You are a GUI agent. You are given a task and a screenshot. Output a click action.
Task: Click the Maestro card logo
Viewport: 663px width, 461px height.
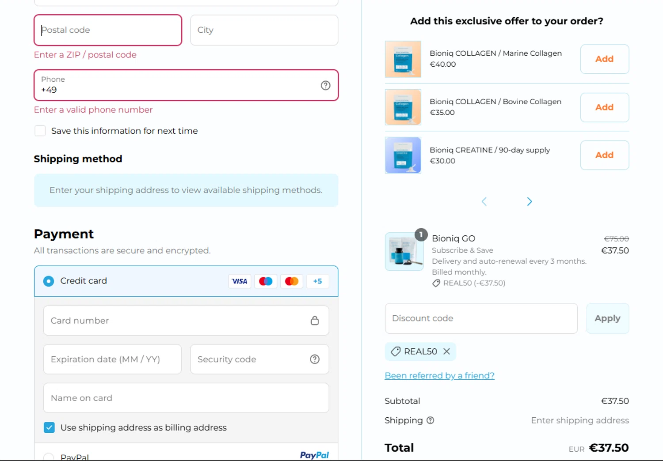[266, 281]
